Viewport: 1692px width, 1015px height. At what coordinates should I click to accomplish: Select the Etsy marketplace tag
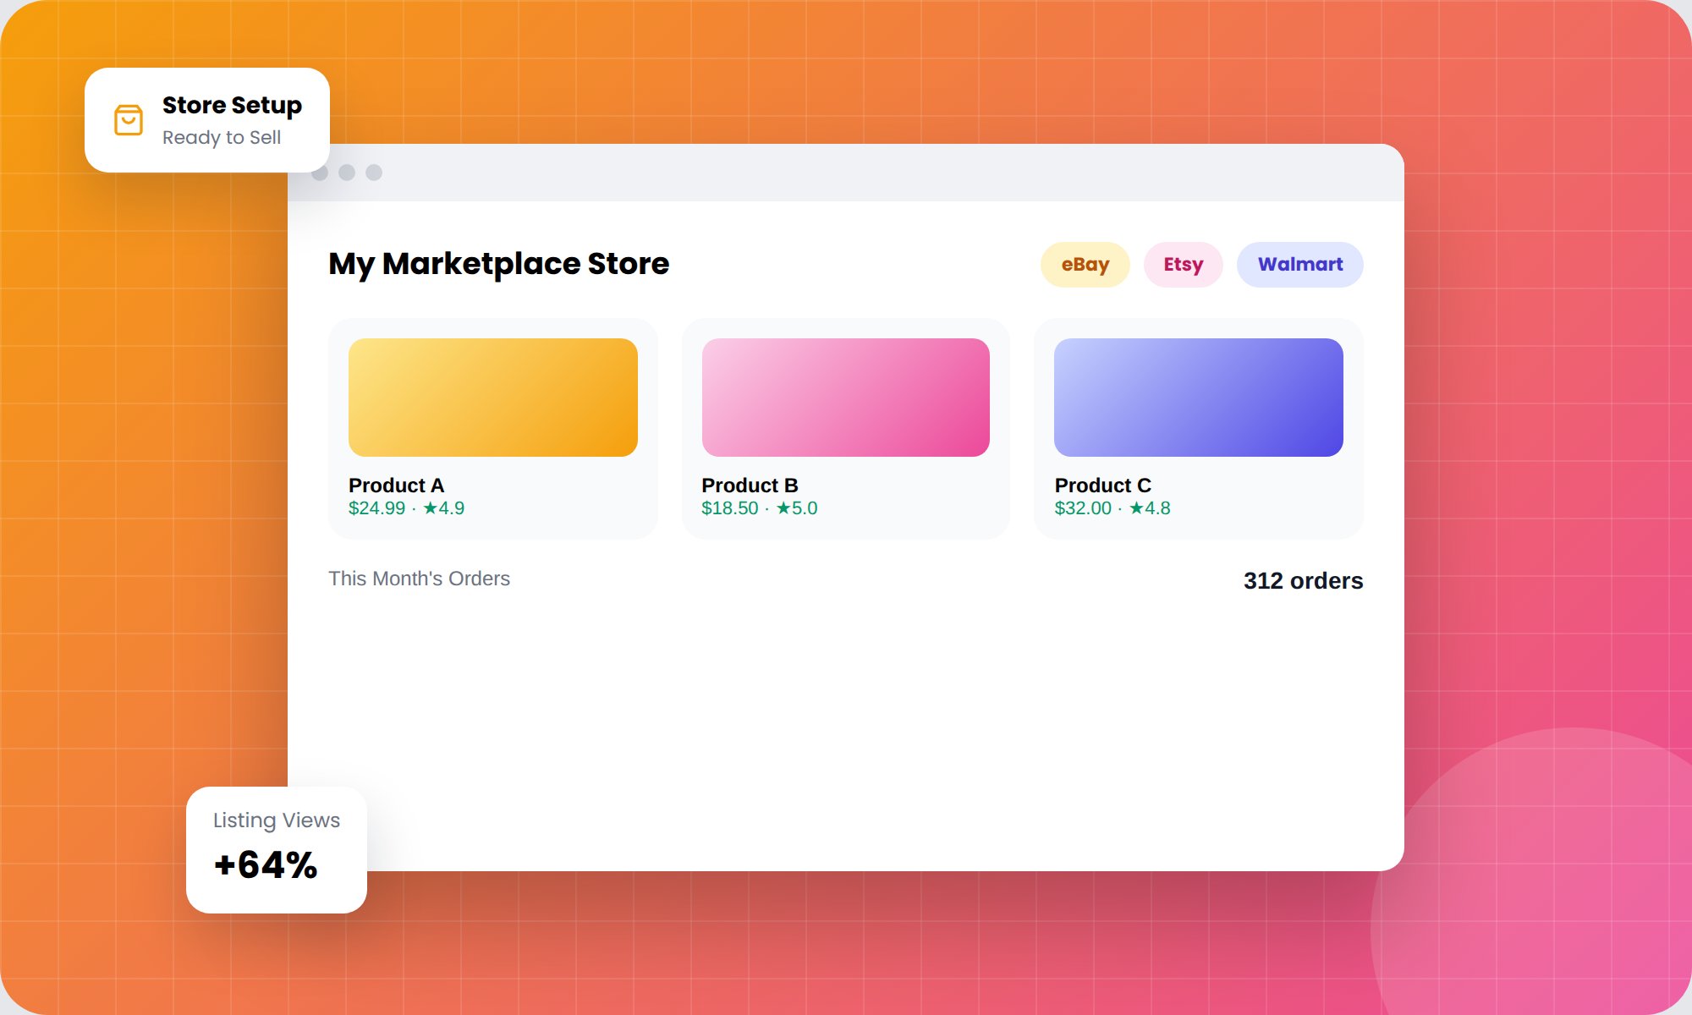pos(1183,265)
